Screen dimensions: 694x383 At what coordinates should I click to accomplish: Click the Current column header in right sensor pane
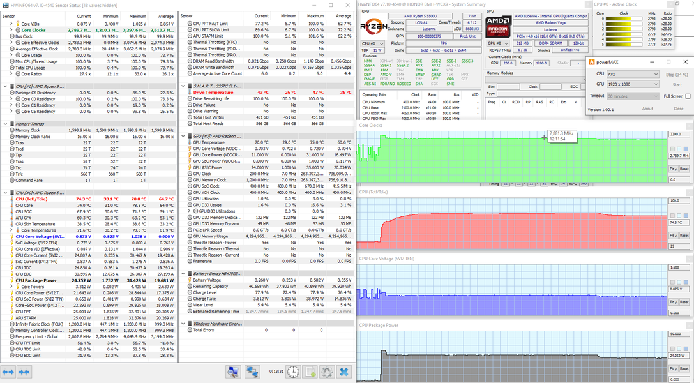click(262, 16)
